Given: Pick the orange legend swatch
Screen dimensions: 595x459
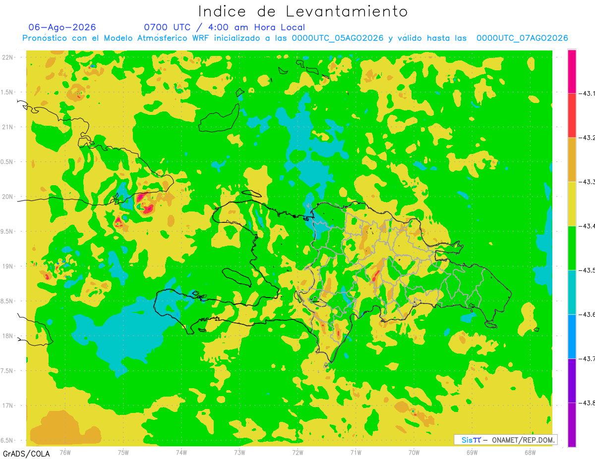Looking at the screenshot, I should point(572,159).
